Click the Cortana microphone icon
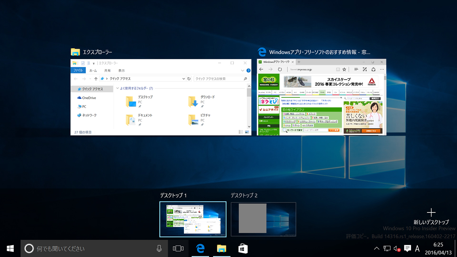 point(159,249)
